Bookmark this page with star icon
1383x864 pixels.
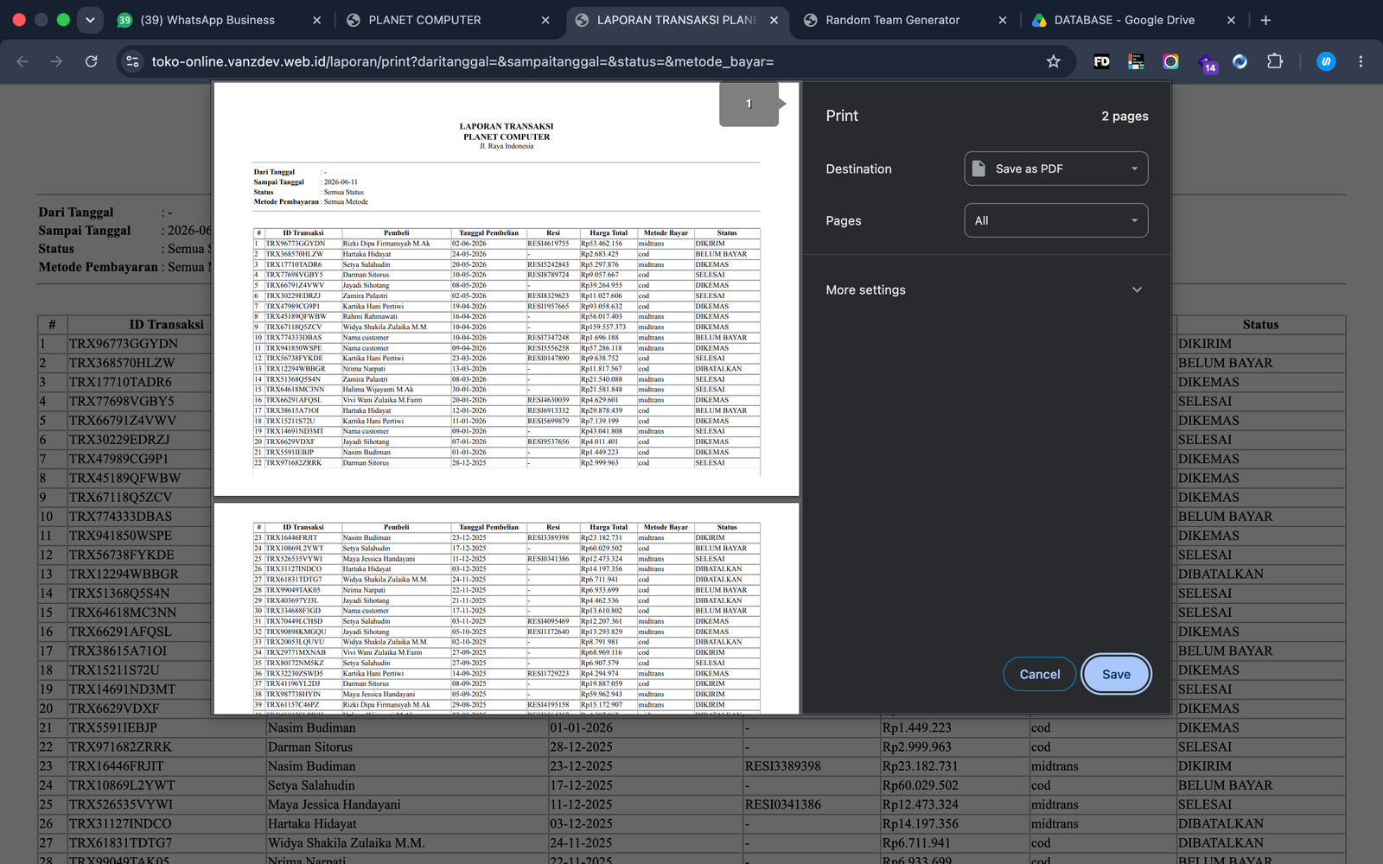pos(1053,61)
